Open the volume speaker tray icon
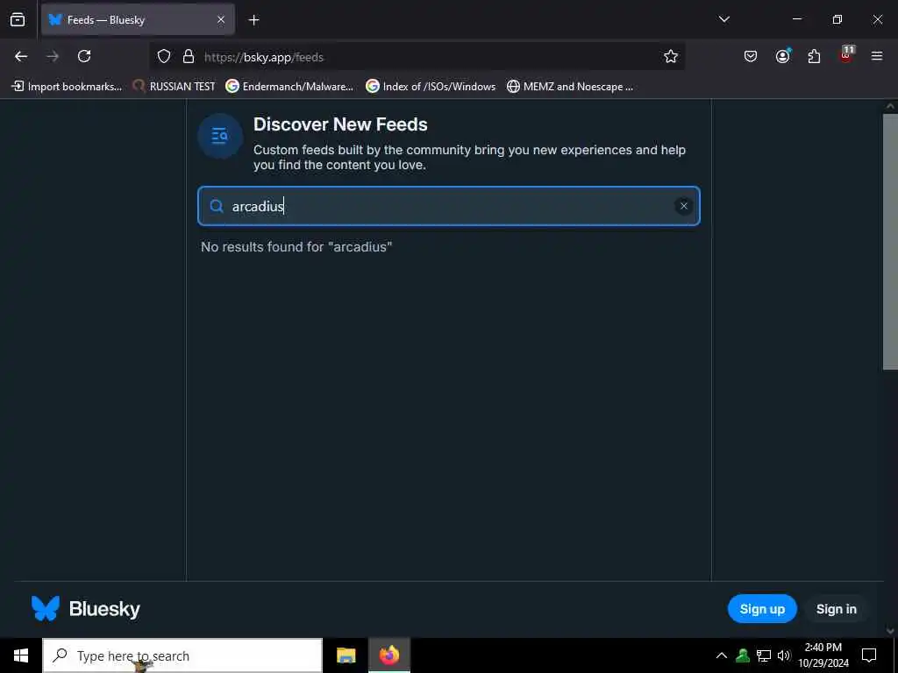Screen dimensions: 898x673 tap(785, 655)
